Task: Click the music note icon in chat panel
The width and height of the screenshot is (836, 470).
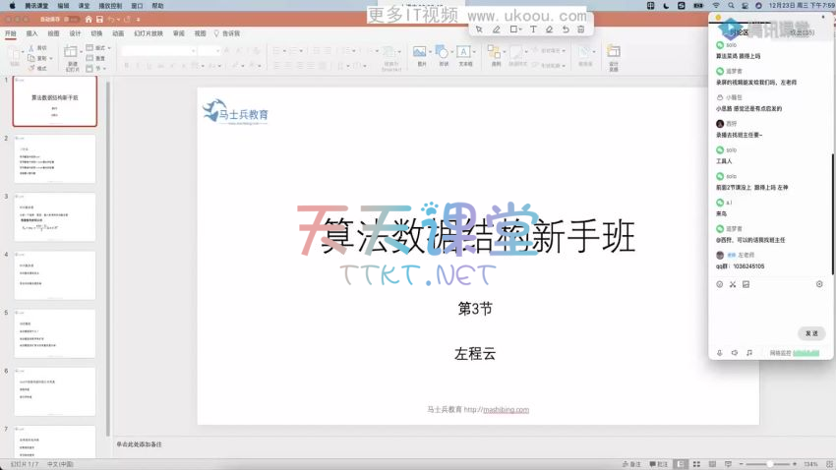Action: [x=749, y=352]
